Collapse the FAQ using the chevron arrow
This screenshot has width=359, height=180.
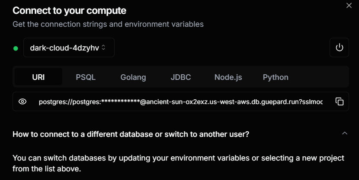point(344,133)
